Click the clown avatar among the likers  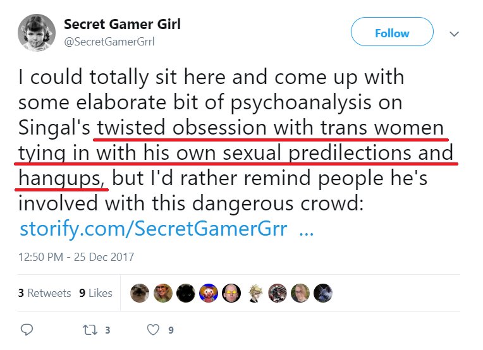pos(209,293)
